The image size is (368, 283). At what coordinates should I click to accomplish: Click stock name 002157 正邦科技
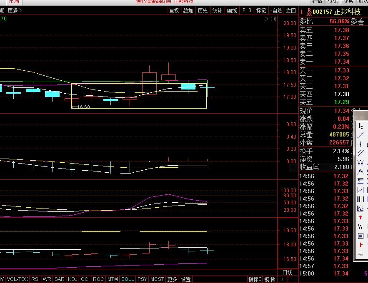[x=337, y=12]
